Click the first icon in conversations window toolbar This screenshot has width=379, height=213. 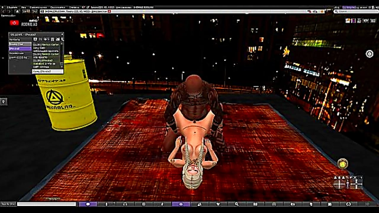(36, 39)
